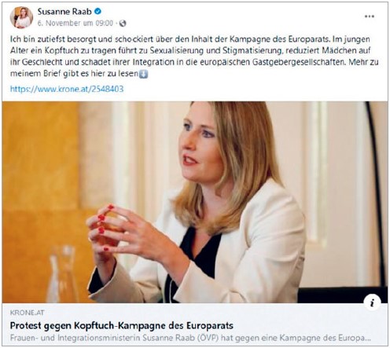This screenshot has height=348, width=390.
Task: Click the blue down-arrow emoji after lesen
Action: pyautogui.click(x=143, y=74)
